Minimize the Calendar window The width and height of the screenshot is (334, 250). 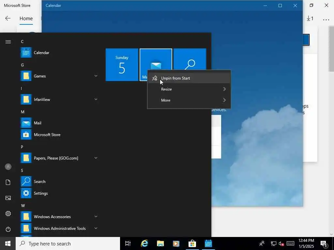click(265, 6)
